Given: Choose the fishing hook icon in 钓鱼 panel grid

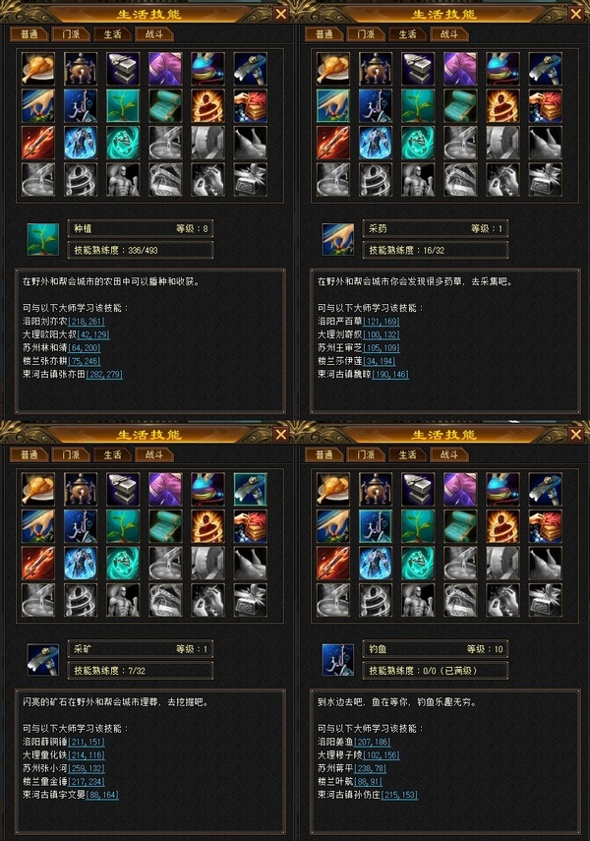Looking at the screenshot, I should [376, 526].
